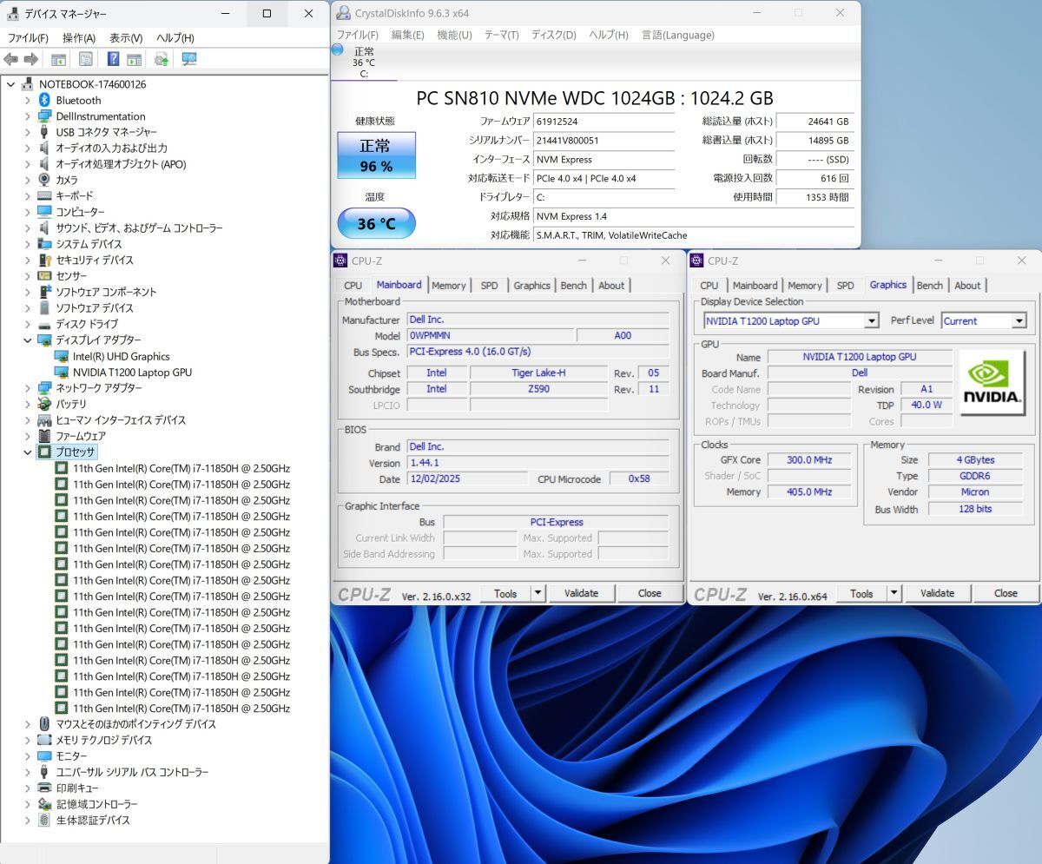The height and width of the screenshot is (864, 1042).
Task: Expand the 記憶域コントローラー node
Action: click(27, 804)
